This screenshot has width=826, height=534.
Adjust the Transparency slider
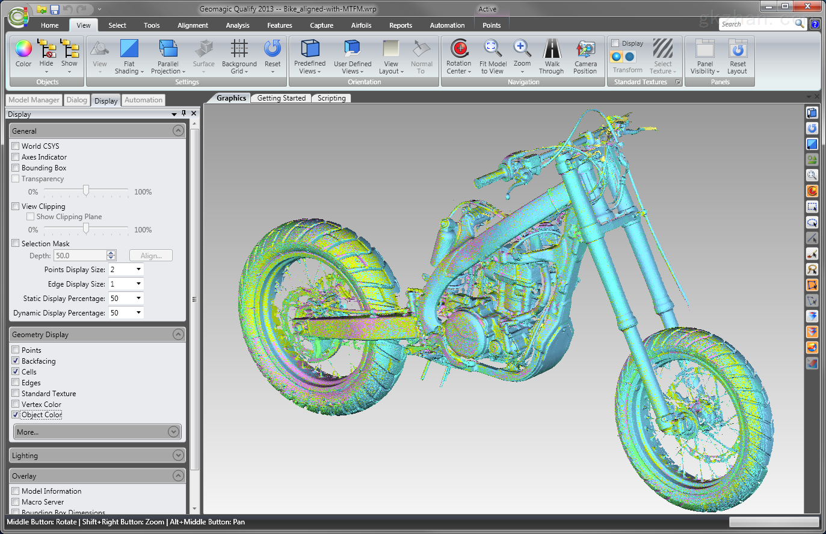[x=85, y=191]
